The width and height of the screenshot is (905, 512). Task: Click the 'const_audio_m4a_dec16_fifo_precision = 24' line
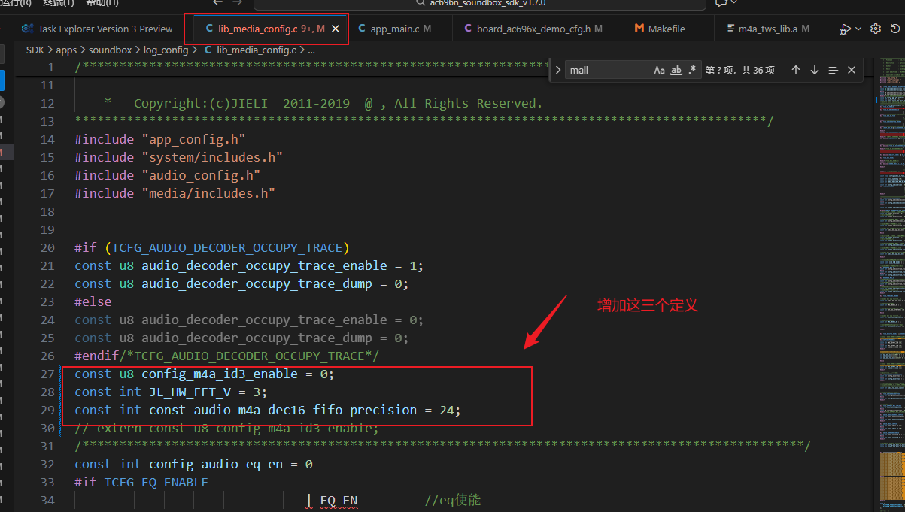tap(267, 410)
